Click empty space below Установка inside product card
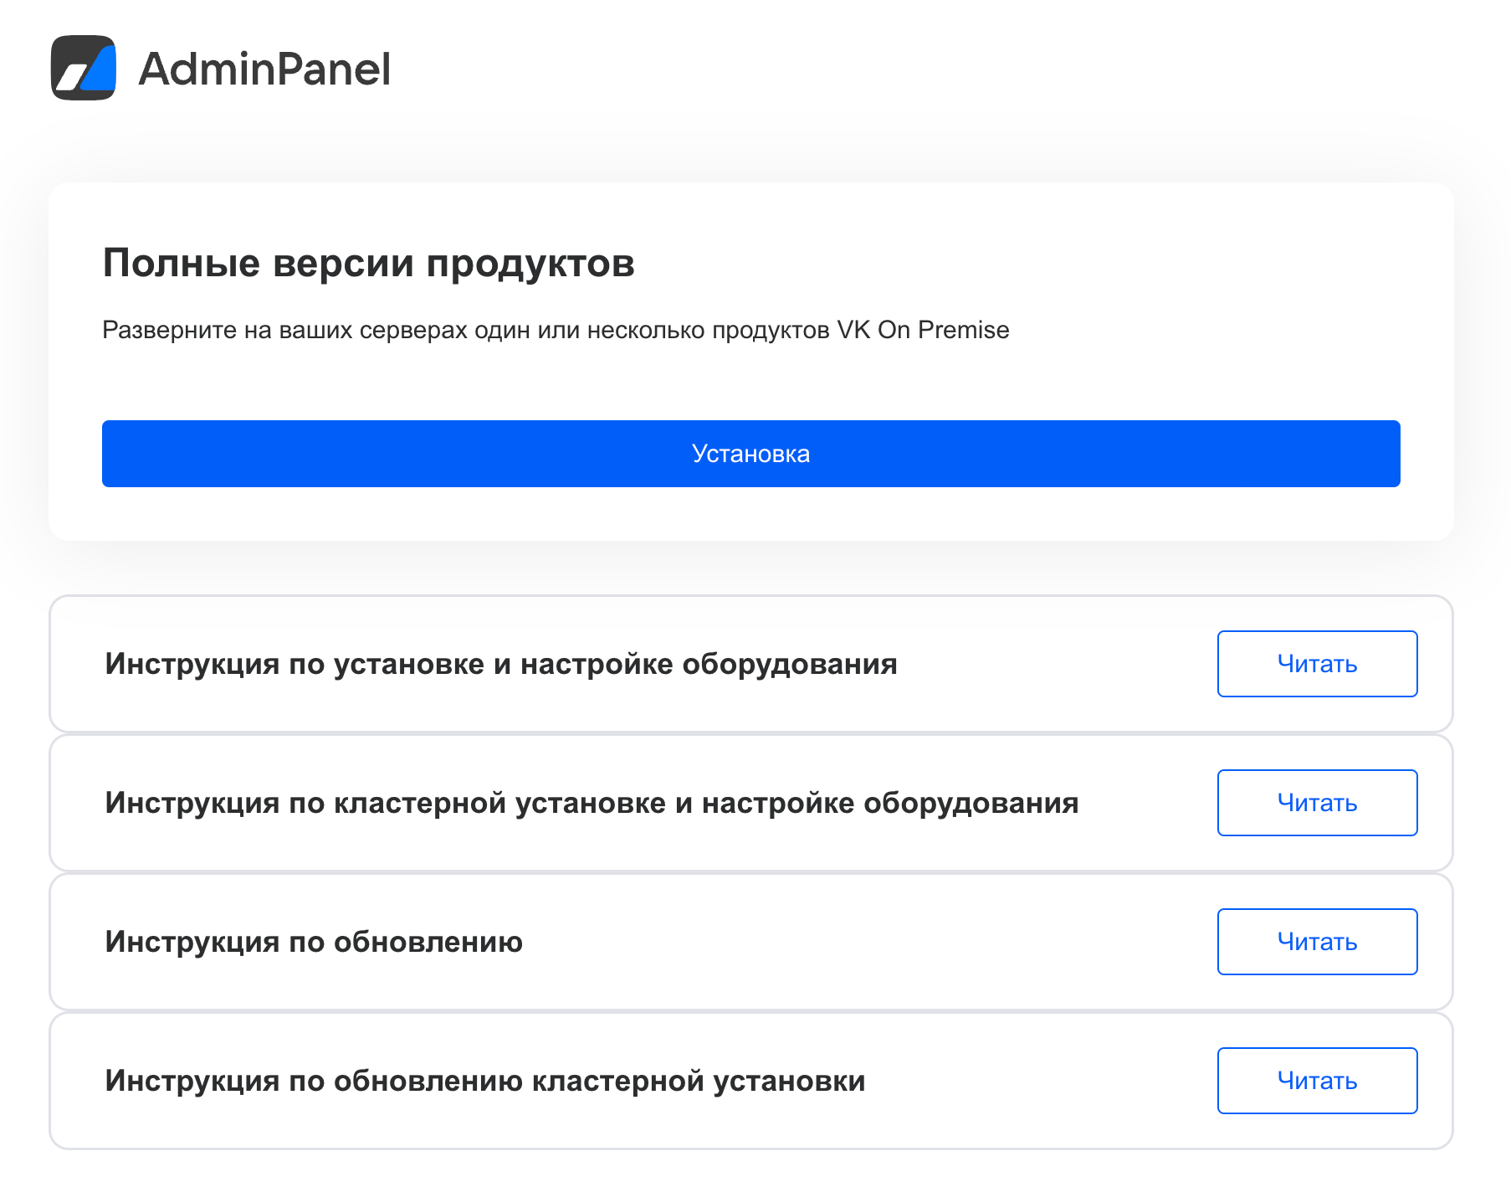The height and width of the screenshot is (1177, 1511). pyautogui.click(x=750, y=514)
